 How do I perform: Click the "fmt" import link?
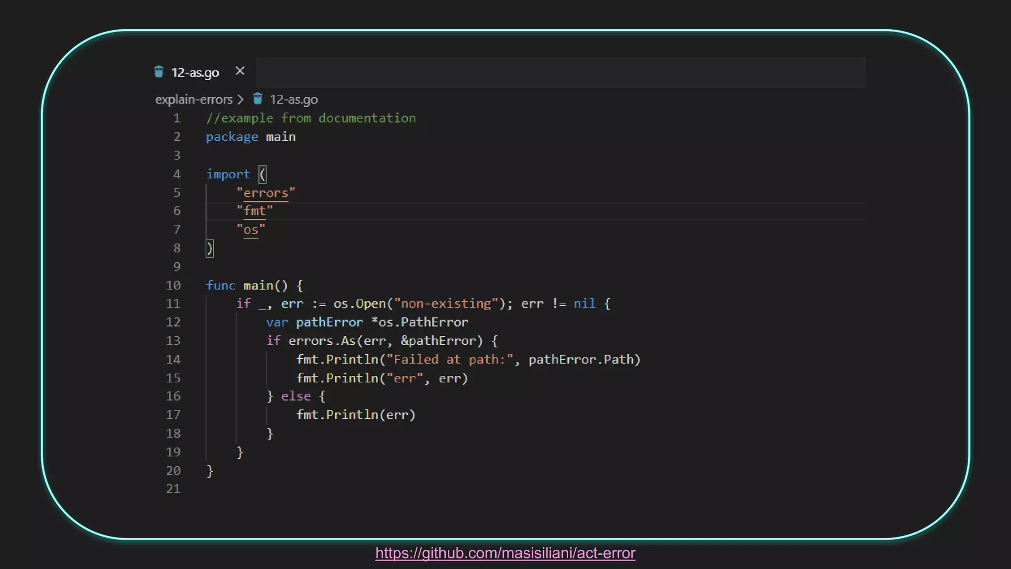coord(255,211)
